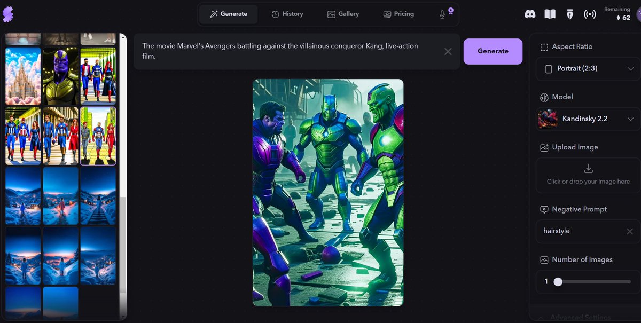Open the Model Kandinsky 2.2 dropdown
The image size is (641, 323).
tap(588, 119)
